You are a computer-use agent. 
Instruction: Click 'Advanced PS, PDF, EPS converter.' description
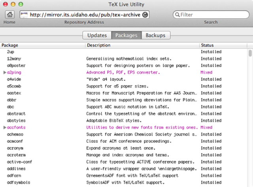pyautogui.click(x=123, y=72)
